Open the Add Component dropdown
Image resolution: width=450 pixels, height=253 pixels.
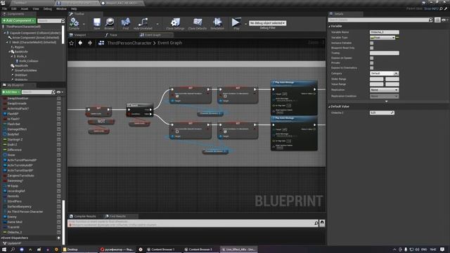coord(18,20)
